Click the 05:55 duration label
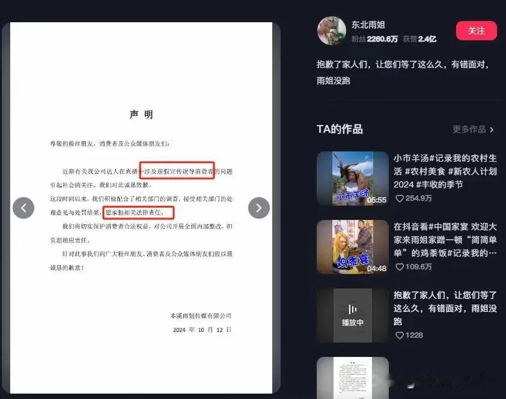Screen dimensions: 506x399 point(377,200)
